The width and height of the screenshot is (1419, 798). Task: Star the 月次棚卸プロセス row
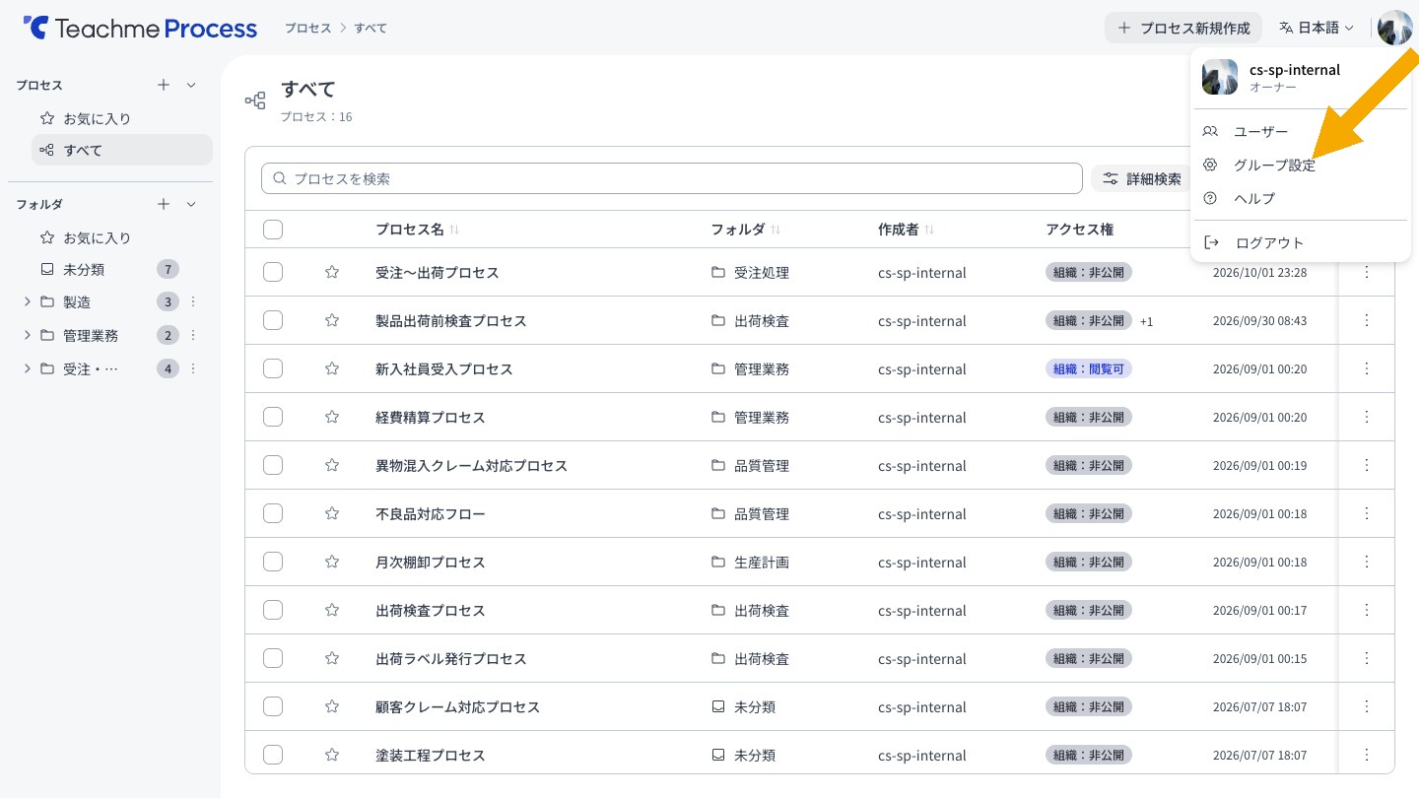(332, 562)
